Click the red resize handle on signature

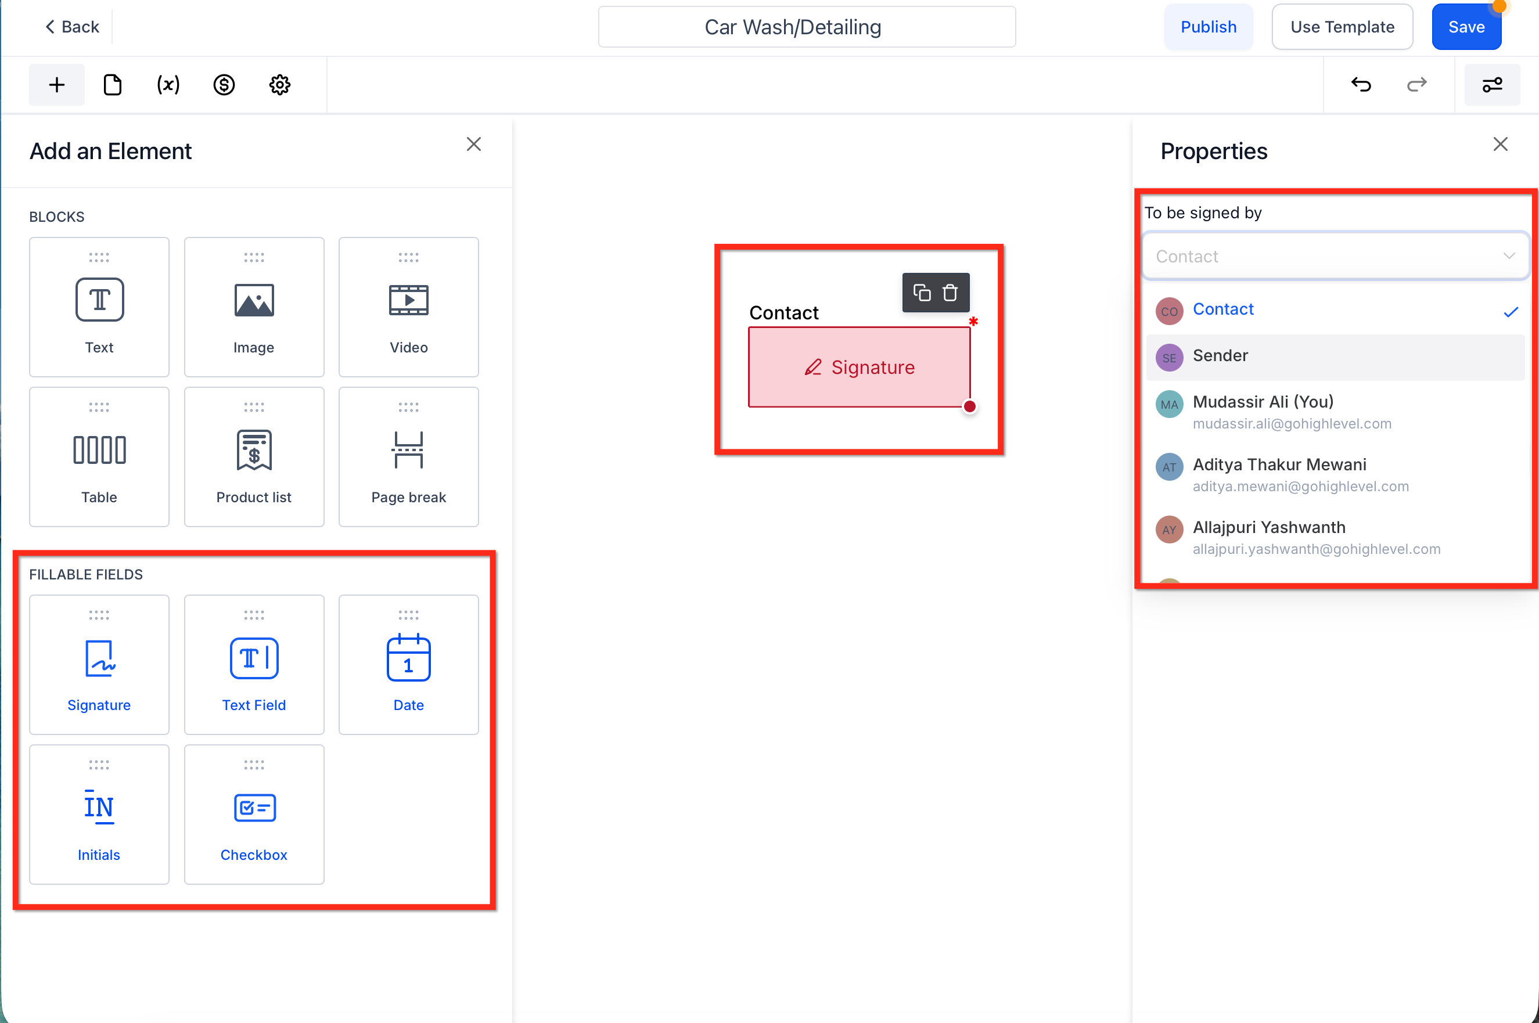coord(970,407)
